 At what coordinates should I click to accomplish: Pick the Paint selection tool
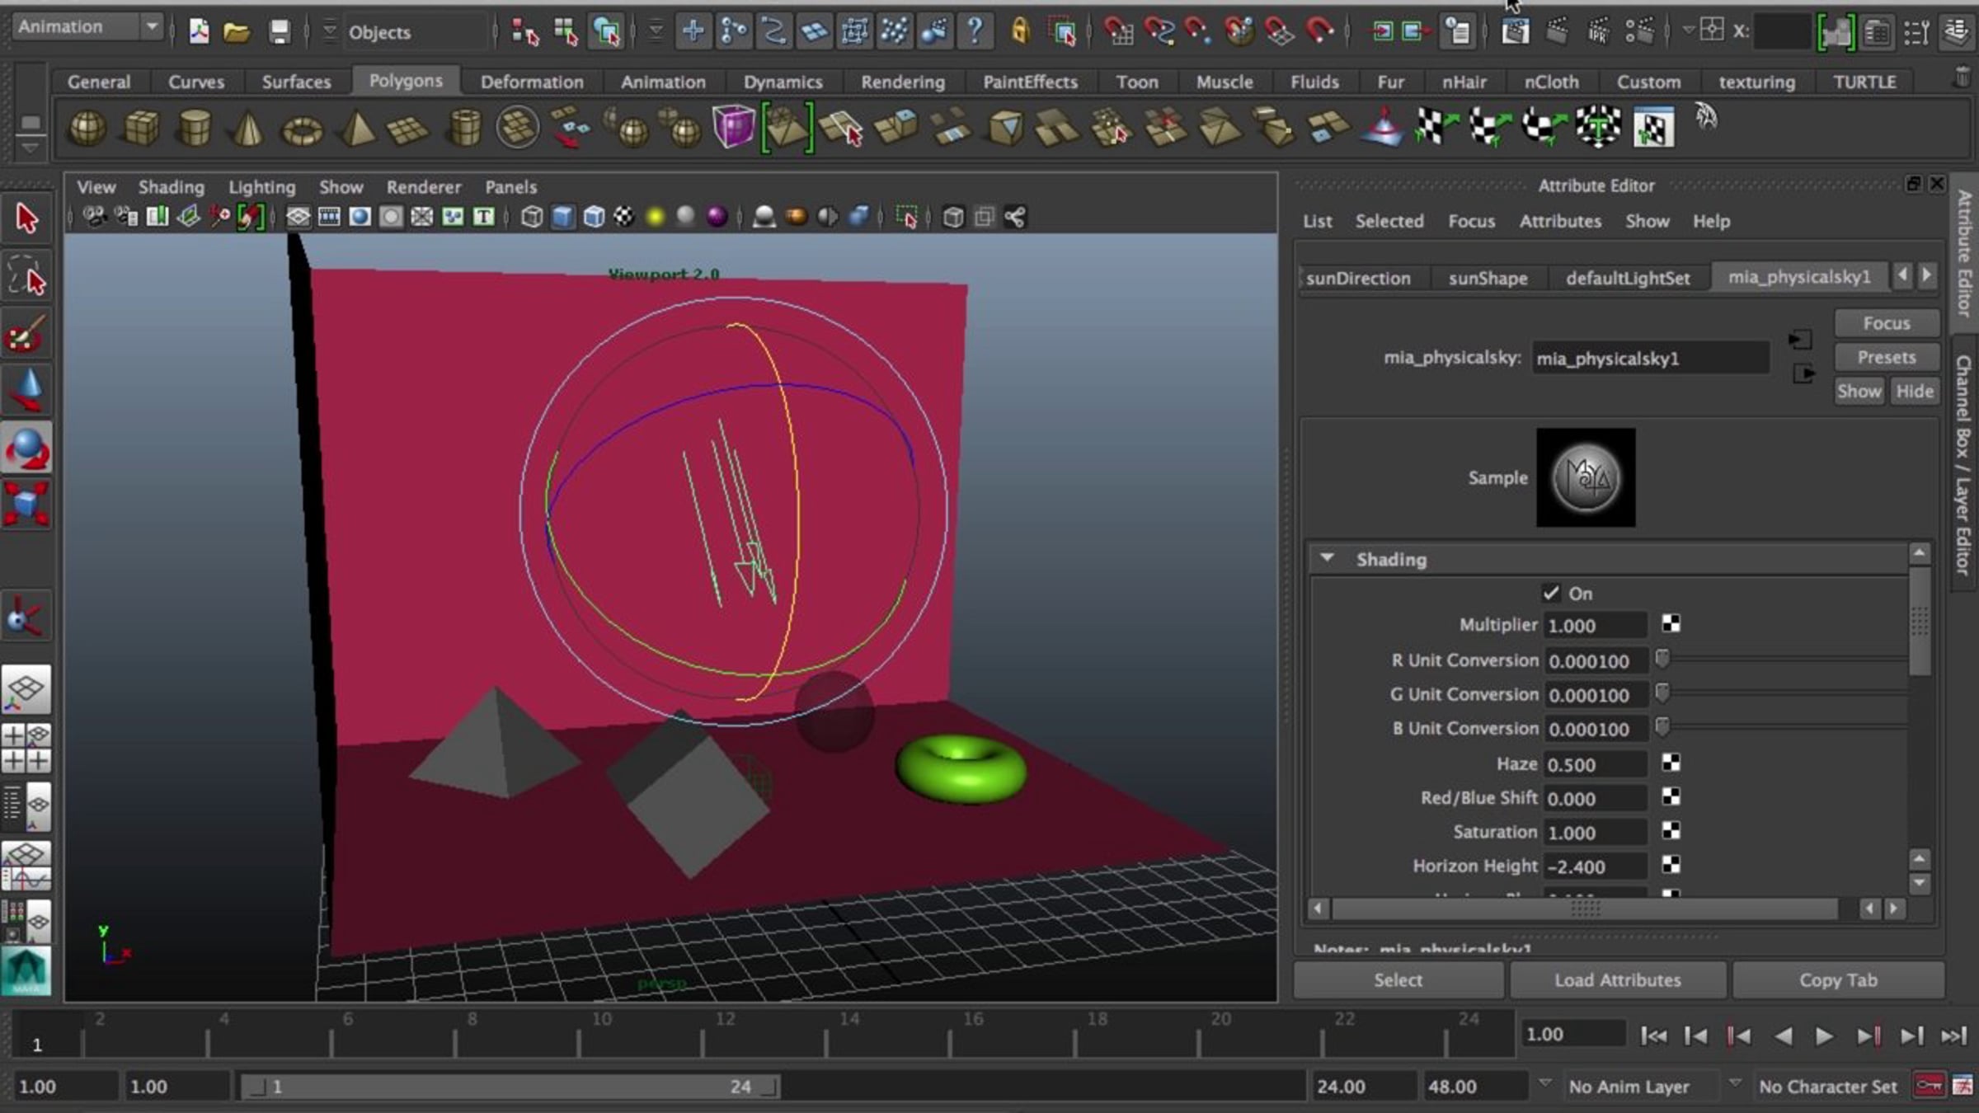click(27, 335)
